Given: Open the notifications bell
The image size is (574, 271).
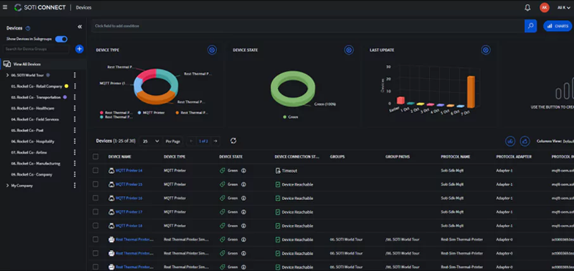Looking at the screenshot, I should pos(528,8).
